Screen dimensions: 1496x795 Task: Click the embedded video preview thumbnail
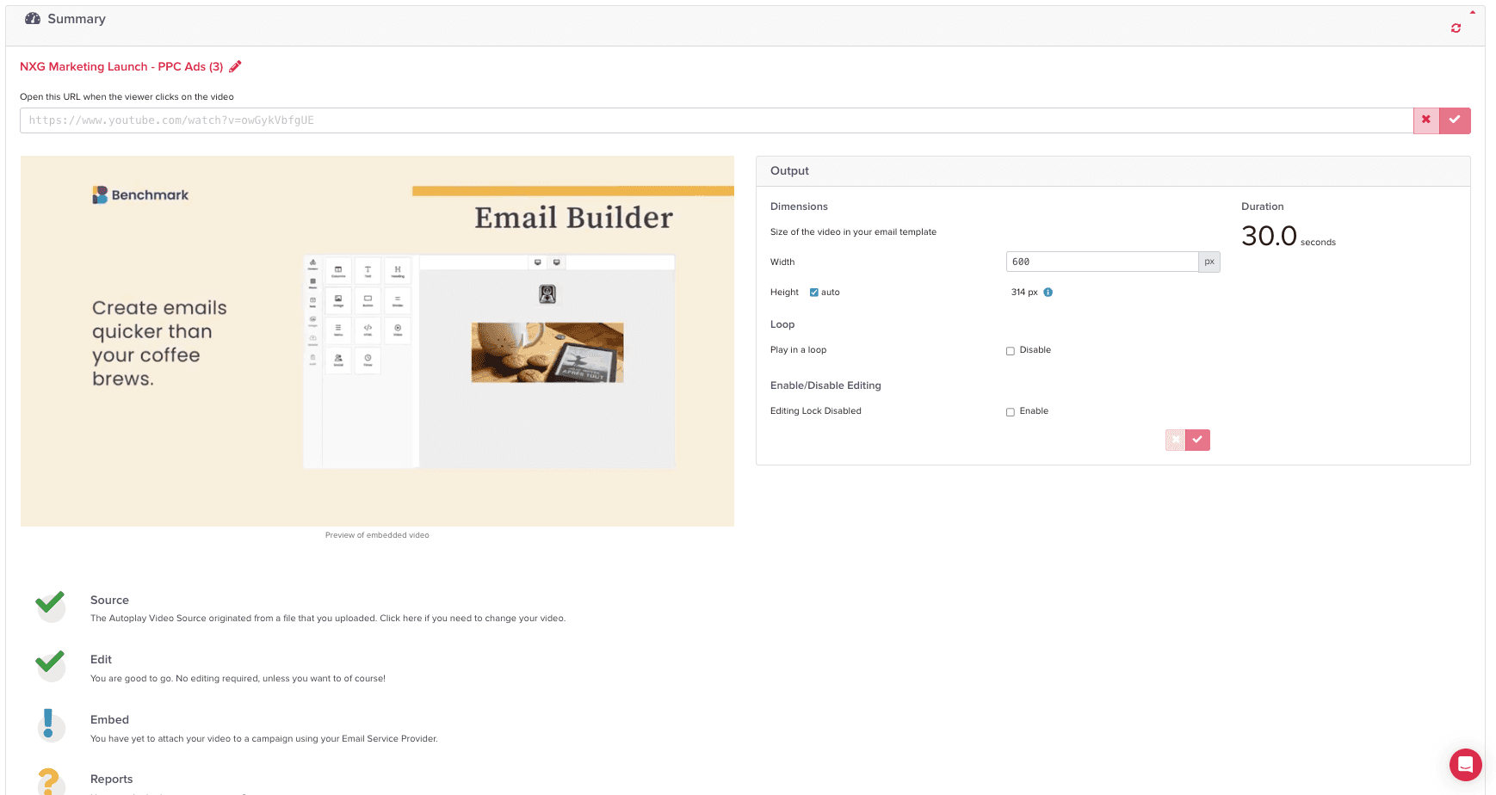[x=377, y=341]
